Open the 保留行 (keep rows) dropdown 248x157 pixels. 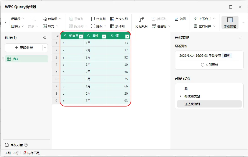click(x=17, y=19)
